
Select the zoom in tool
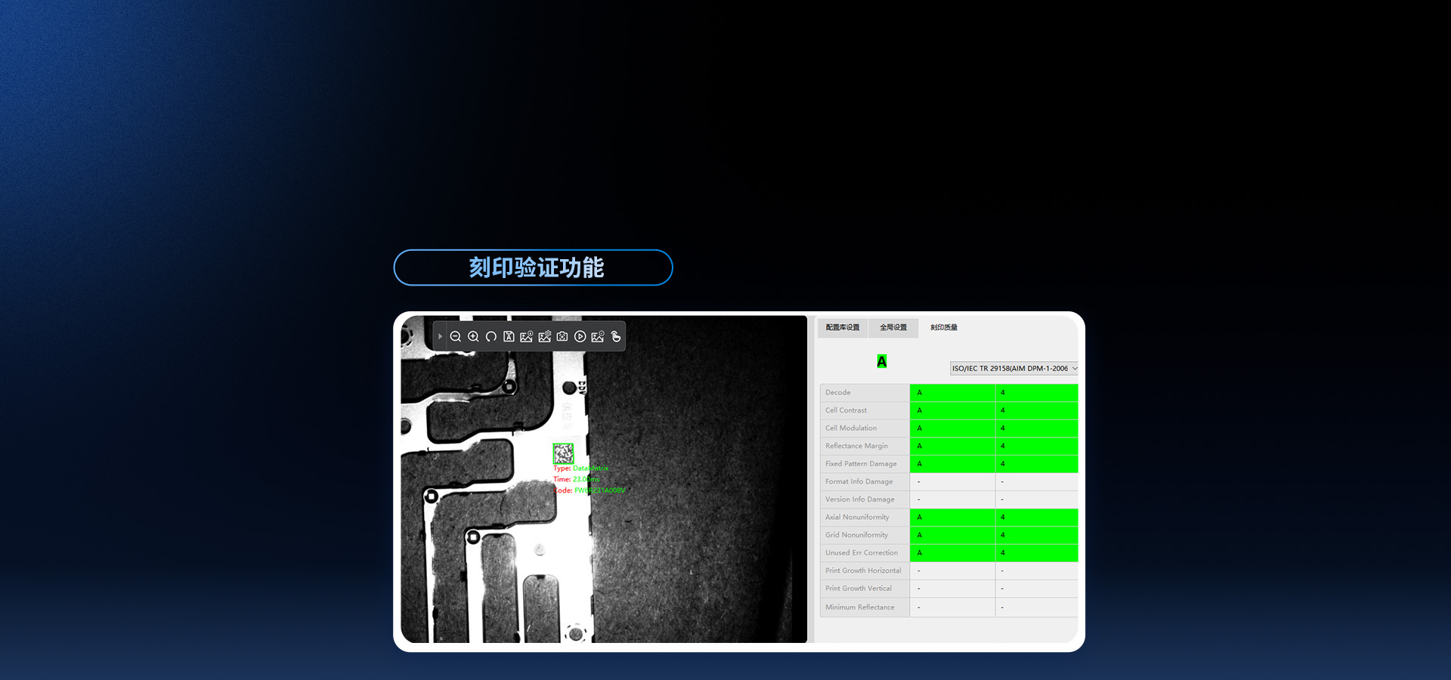(474, 336)
